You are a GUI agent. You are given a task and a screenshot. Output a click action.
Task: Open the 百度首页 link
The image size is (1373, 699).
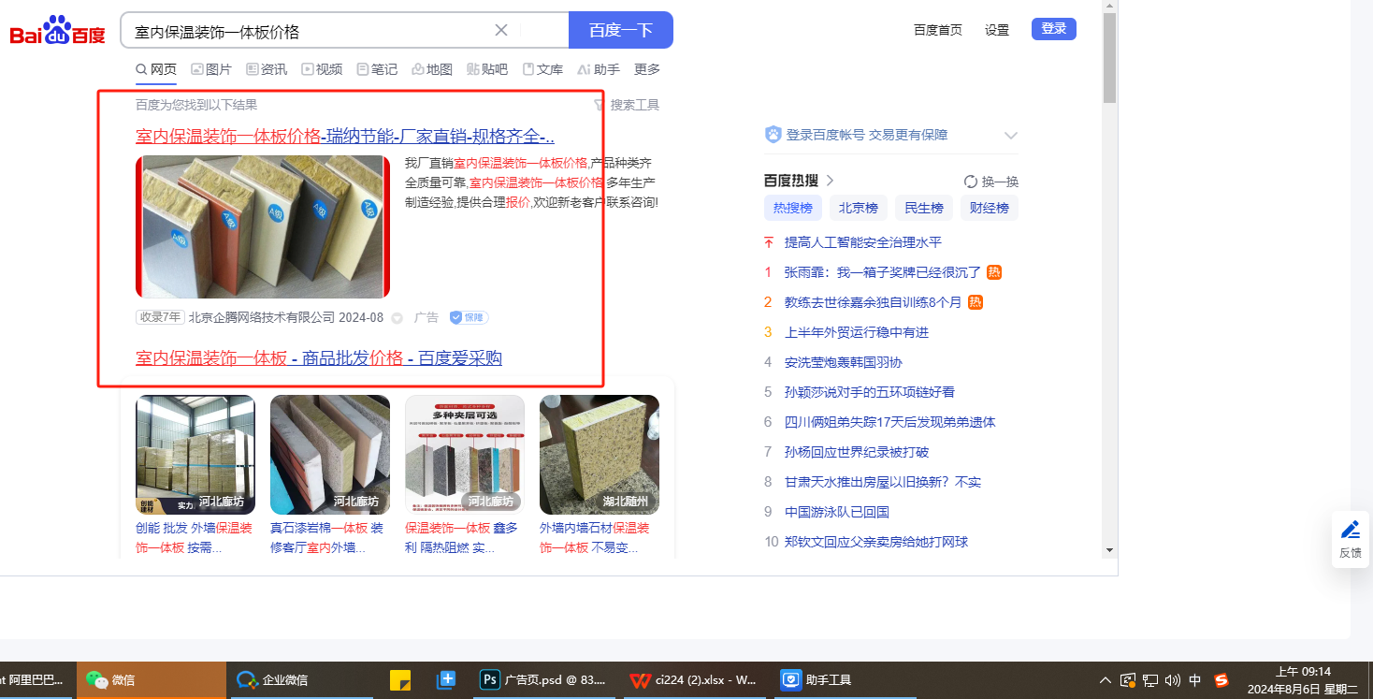[938, 30]
